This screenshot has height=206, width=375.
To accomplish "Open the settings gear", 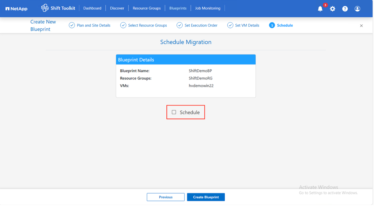I will tap(332, 9).
